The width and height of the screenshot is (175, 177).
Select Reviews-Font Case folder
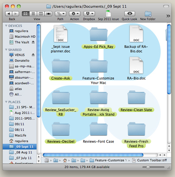pyautogui.click(x=99, y=133)
